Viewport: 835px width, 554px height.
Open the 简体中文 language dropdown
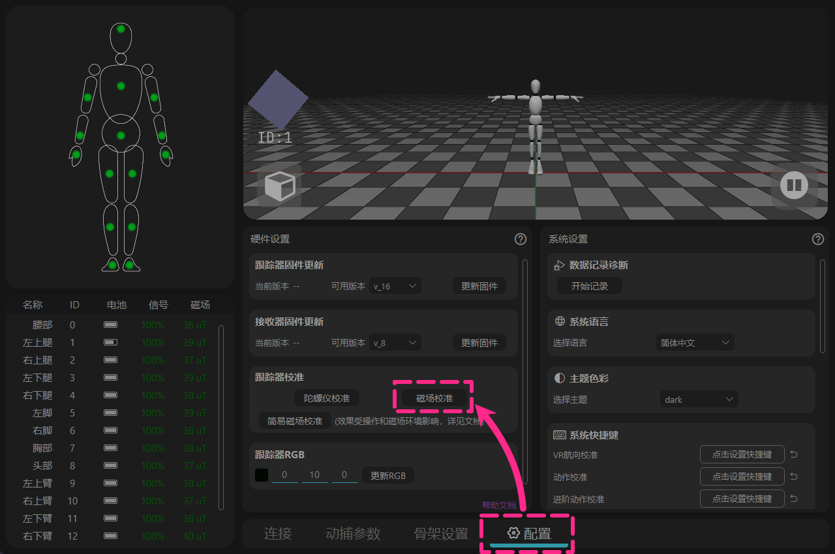[x=695, y=343]
